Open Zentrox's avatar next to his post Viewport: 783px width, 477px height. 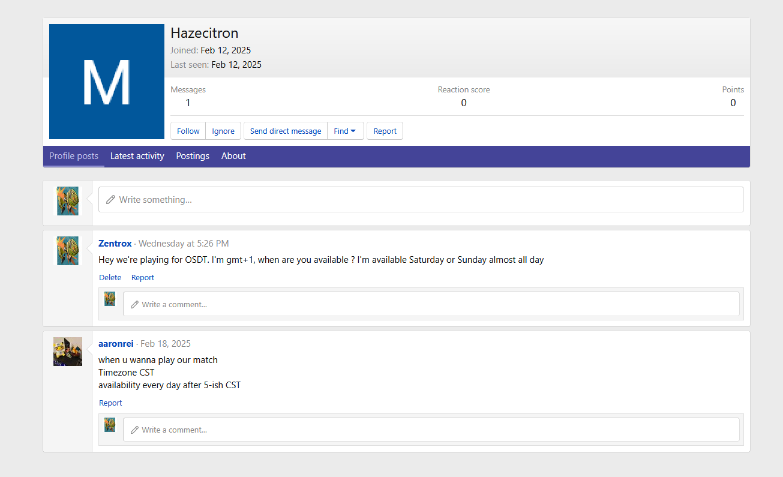tap(67, 251)
